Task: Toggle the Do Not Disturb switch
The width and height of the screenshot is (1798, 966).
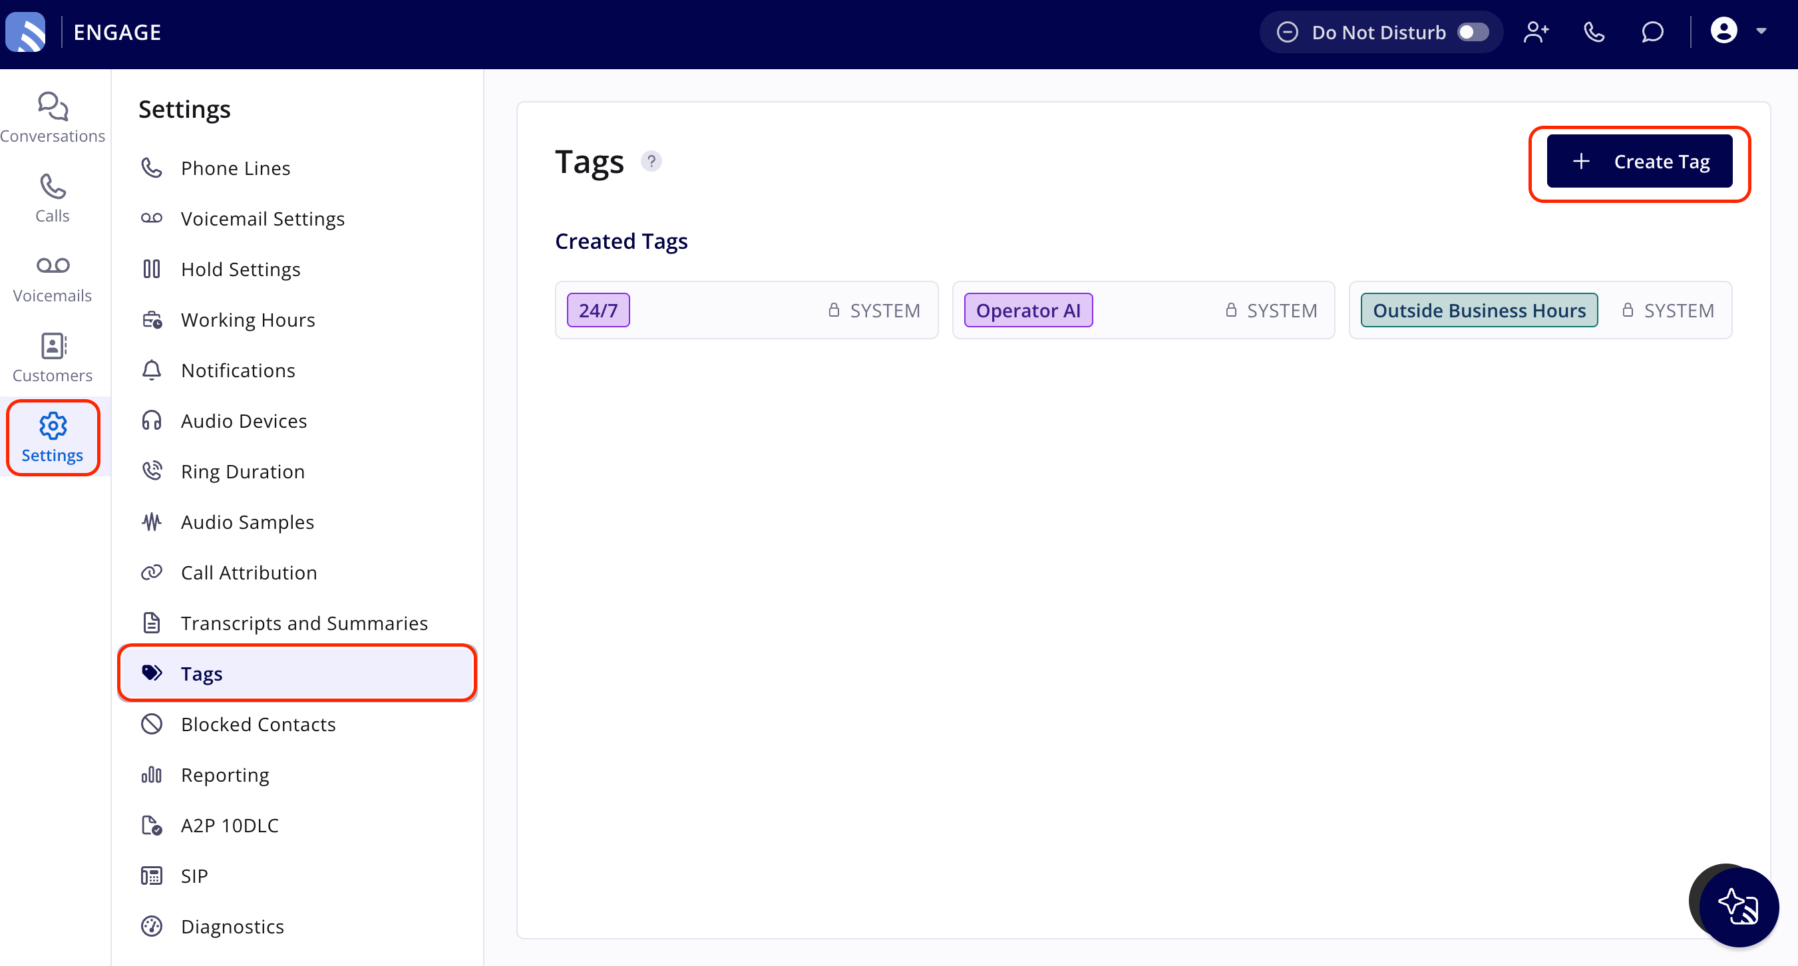Action: coord(1473,32)
